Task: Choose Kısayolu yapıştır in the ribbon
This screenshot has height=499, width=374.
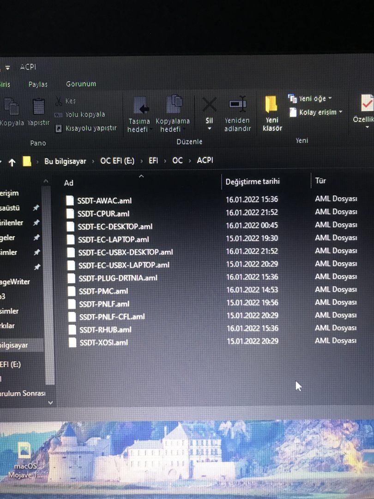Action: 86,128
